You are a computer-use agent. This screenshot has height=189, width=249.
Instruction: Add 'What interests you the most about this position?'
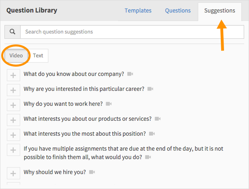click(13, 135)
